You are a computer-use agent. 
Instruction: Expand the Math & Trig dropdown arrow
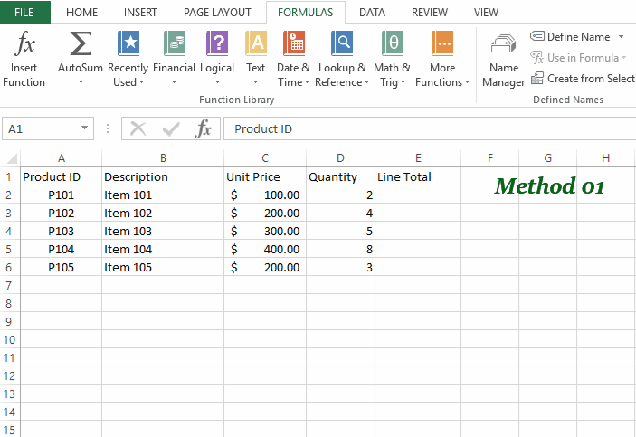click(x=403, y=82)
